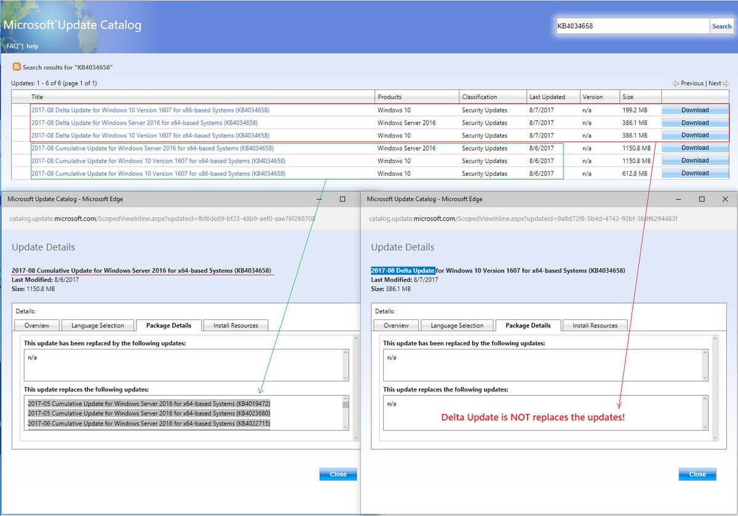Maximize the right Microsoft Edge window
Image resolution: width=738 pixels, height=516 pixels.
[702, 199]
